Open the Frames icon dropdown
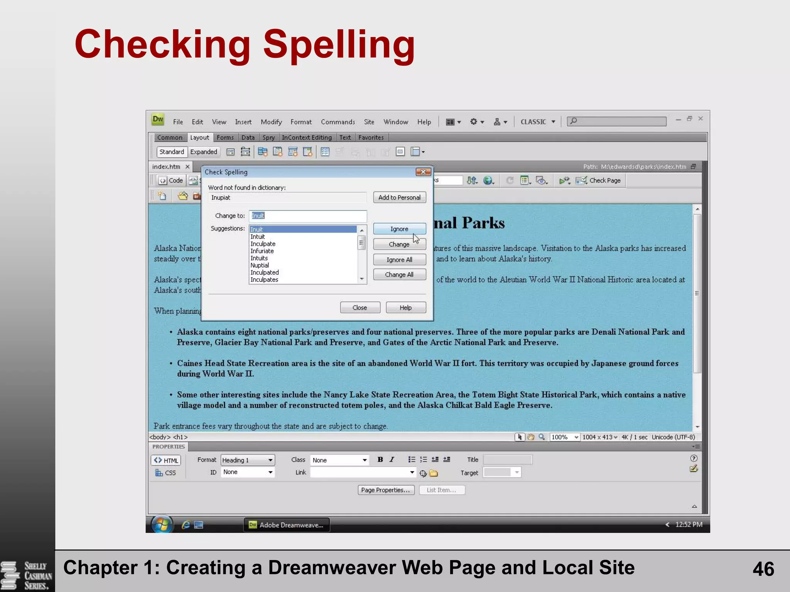790x592 pixels. pyautogui.click(x=418, y=152)
